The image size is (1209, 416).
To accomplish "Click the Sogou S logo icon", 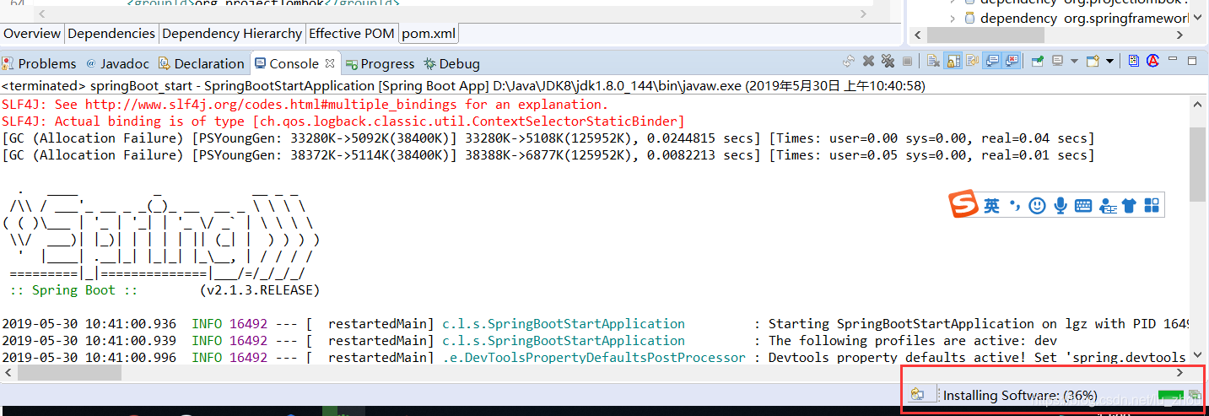I will (963, 205).
